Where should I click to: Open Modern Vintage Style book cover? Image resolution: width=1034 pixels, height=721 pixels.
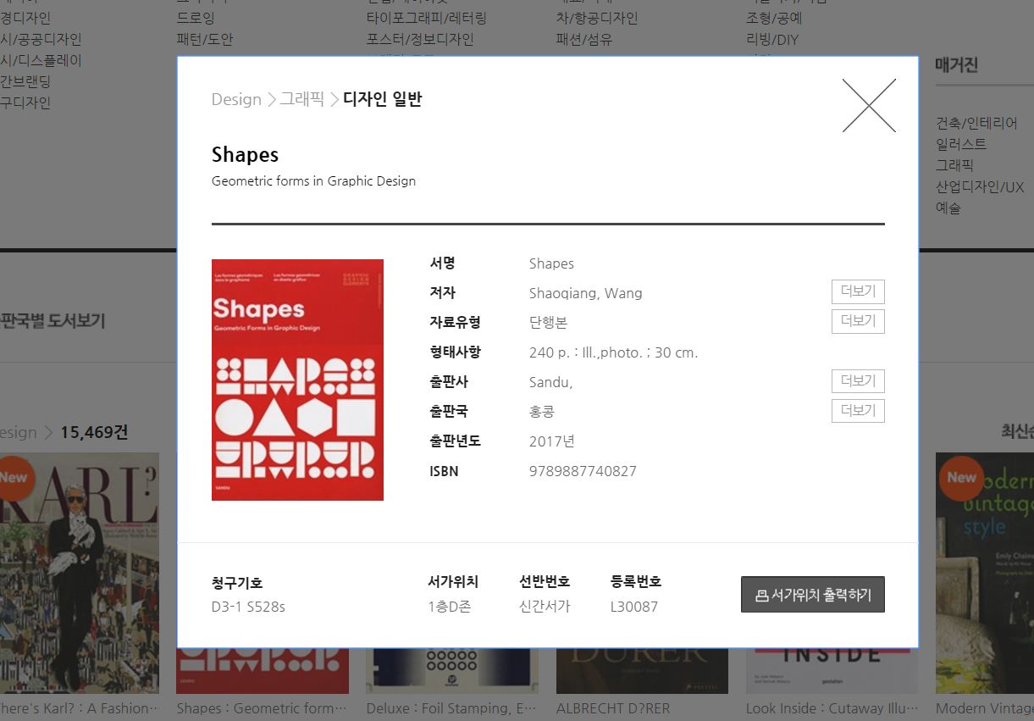click(984, 573)
